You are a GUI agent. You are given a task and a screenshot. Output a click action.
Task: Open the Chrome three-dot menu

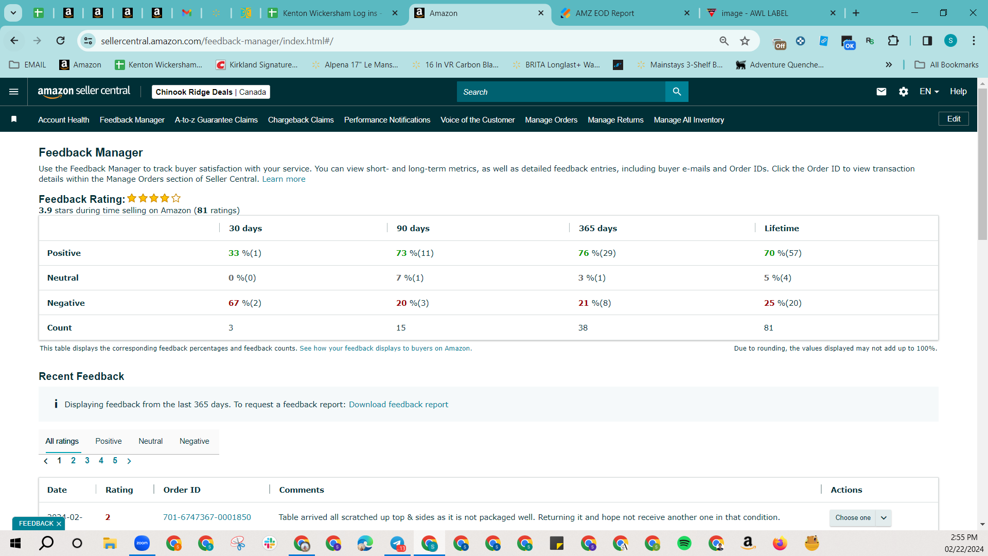point(974,41)
